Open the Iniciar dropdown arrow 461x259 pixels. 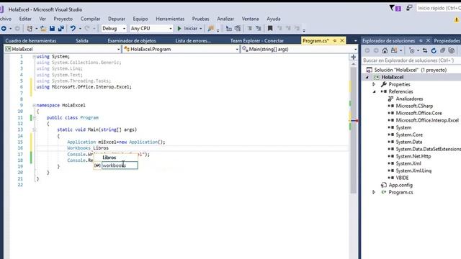201,29
